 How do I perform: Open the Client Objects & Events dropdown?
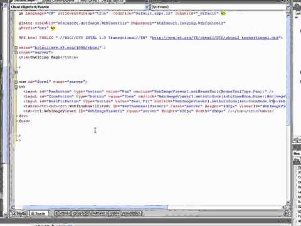pos(80,7)
